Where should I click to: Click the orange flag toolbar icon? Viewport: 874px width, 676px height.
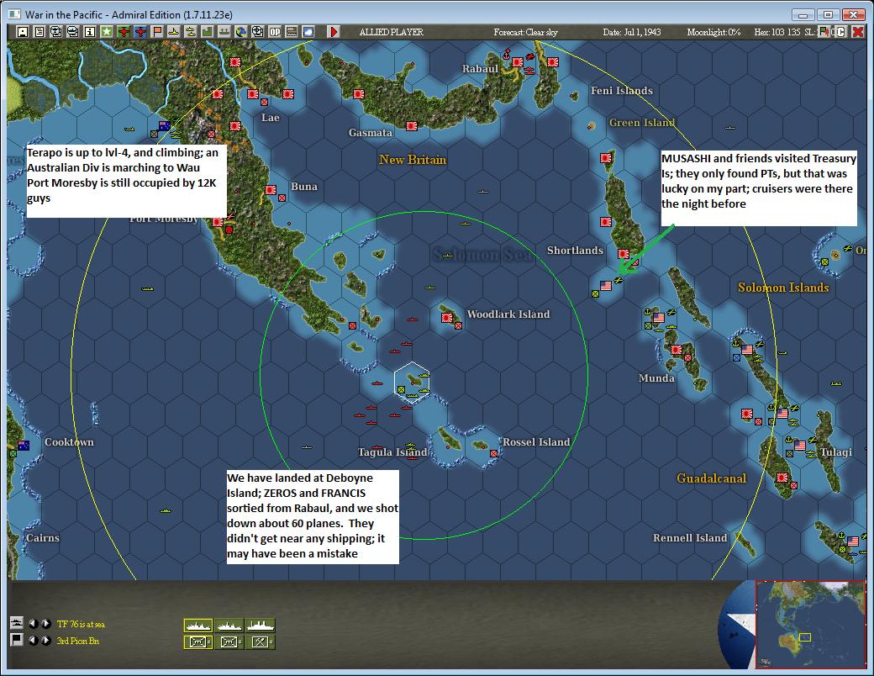point(157,32)
